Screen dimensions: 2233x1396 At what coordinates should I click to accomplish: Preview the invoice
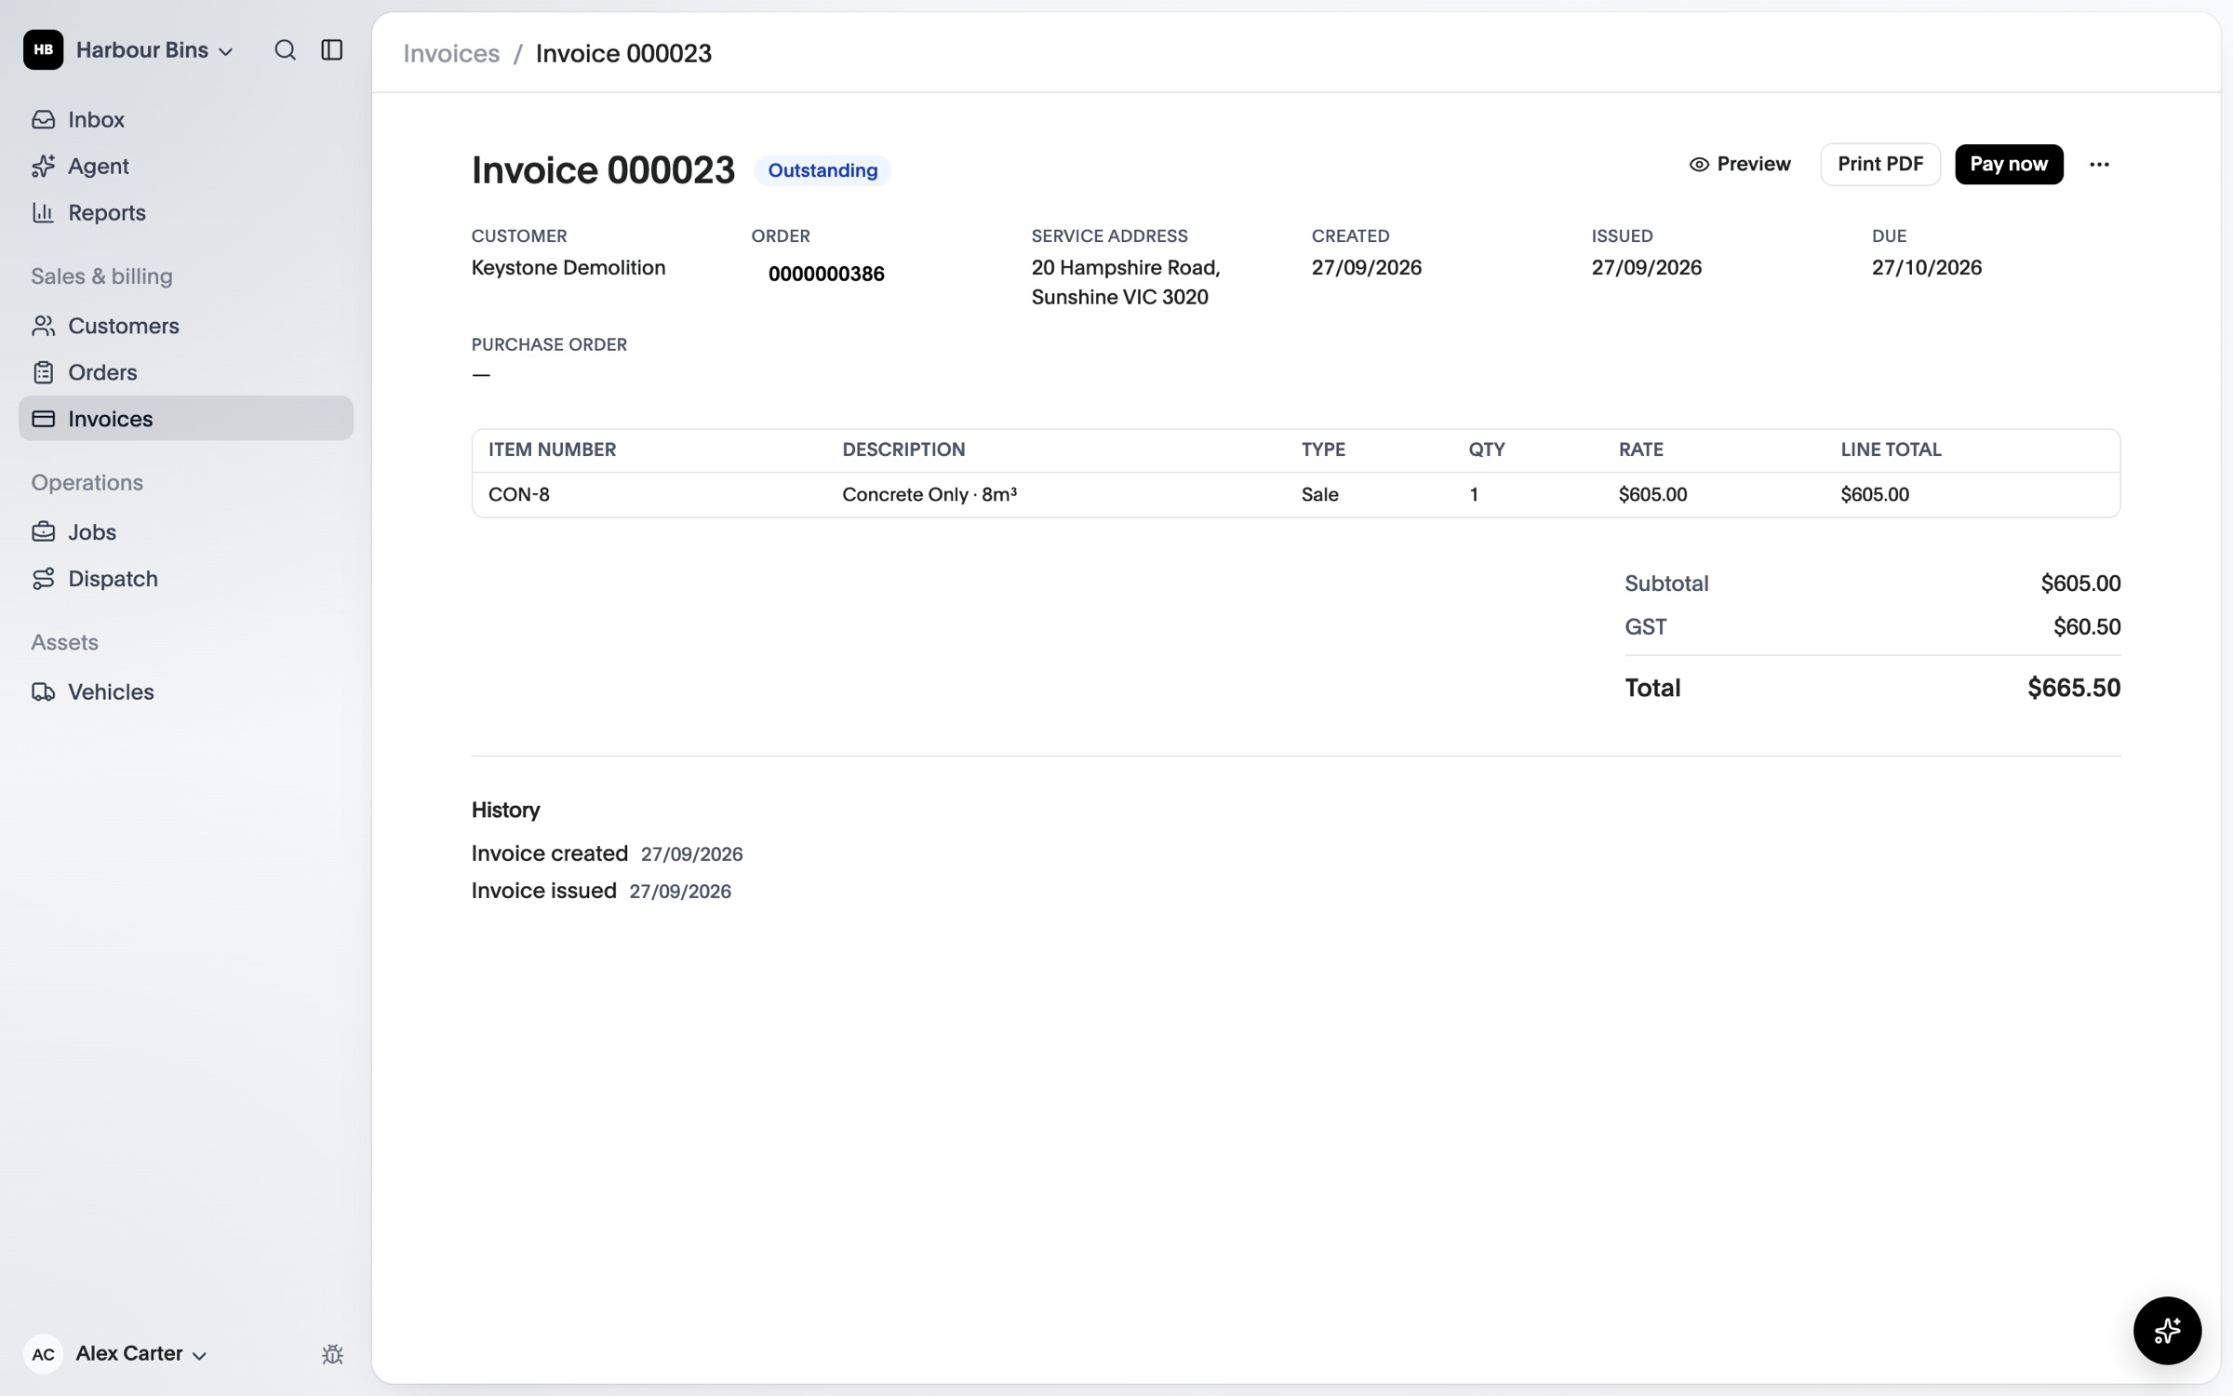click(1739, 165)
